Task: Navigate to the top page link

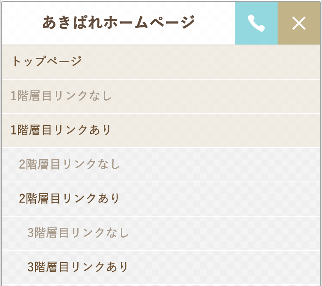Action: 161,62
